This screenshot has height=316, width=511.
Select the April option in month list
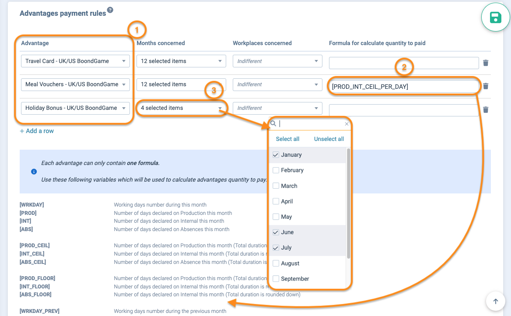[x=287, y=201]
